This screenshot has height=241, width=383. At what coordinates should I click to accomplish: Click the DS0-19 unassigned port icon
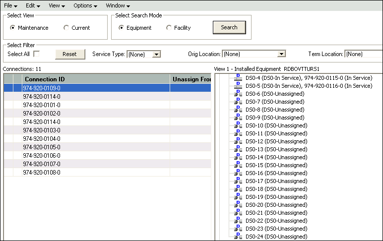238,197
